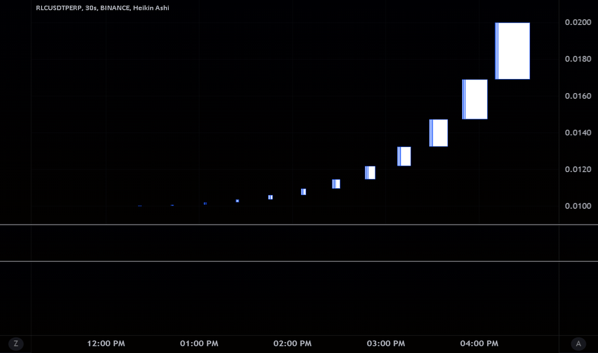The height and width of the screenshot is (353, 598).
Task: Select the candle just below 0.0140
Action: pyautogui.click(x=439, y=133)
